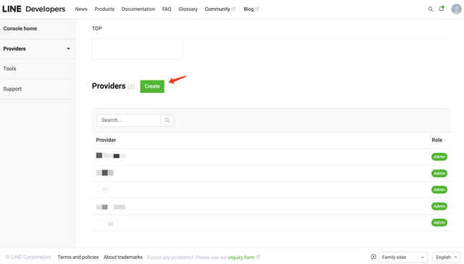Click the Admin badge in third provider row
Image resolution: width=464 pixels, height=264 pixels.
tap(439, 189)
